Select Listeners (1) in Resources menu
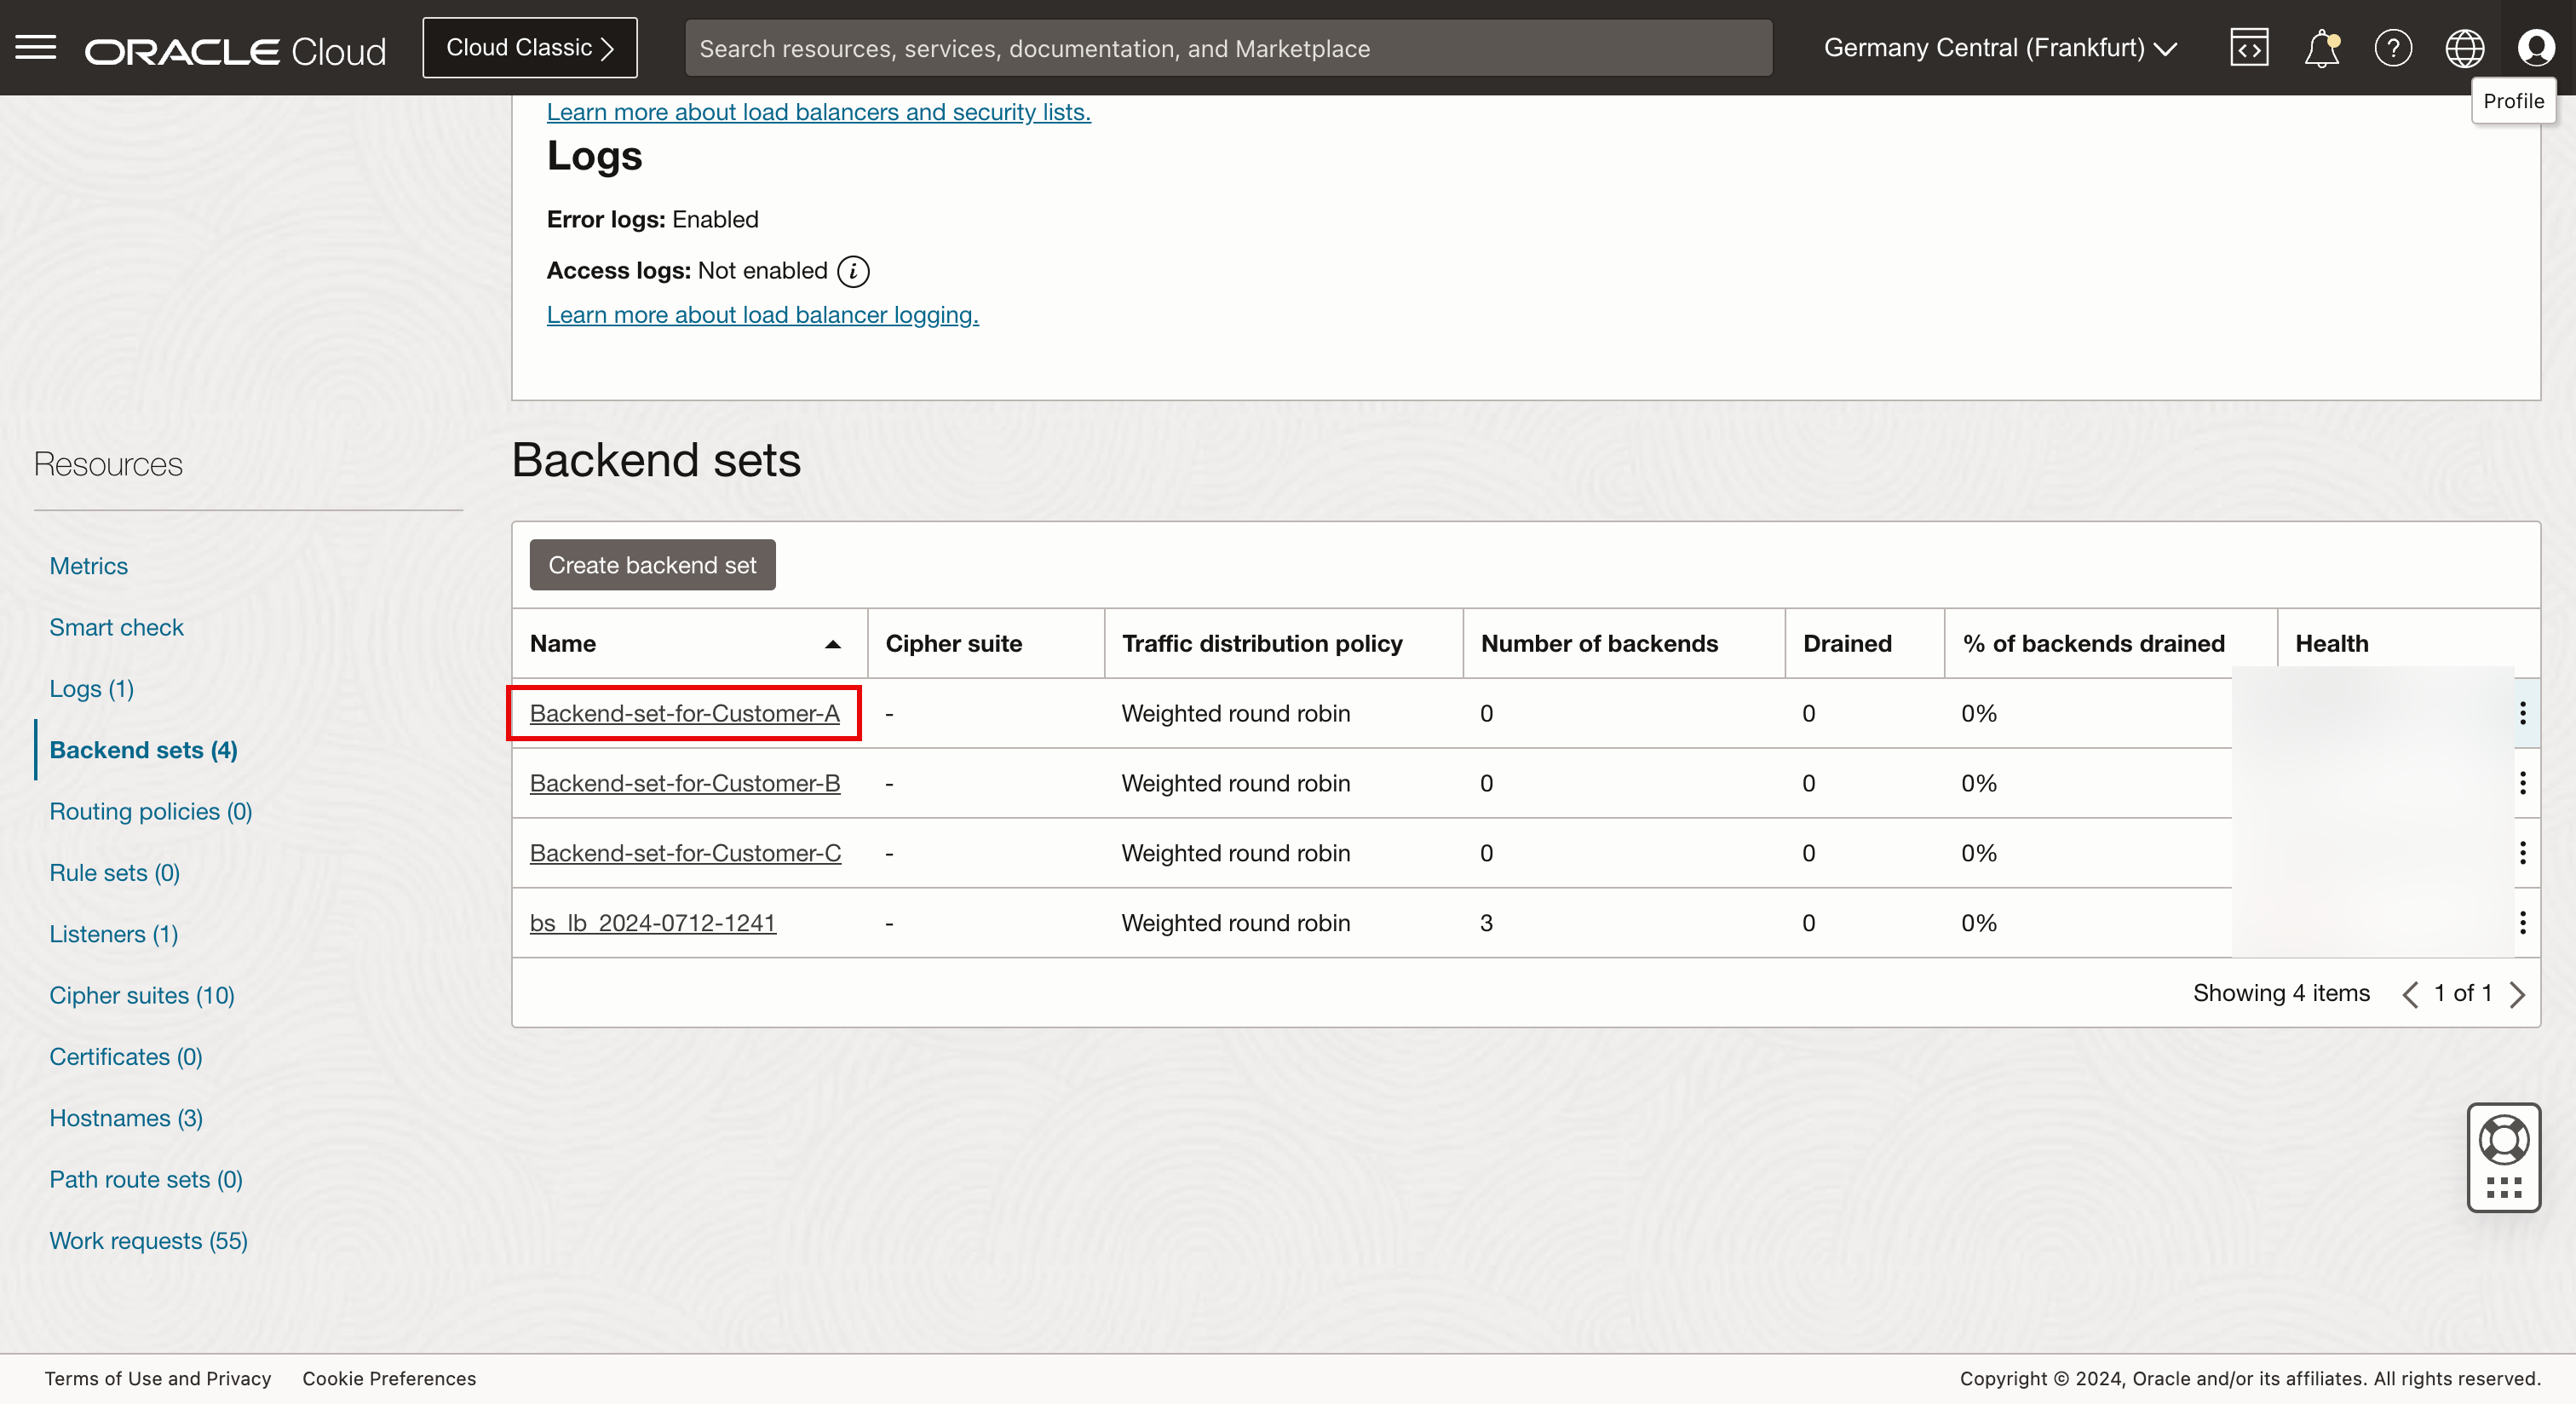 tap(113, 934)
